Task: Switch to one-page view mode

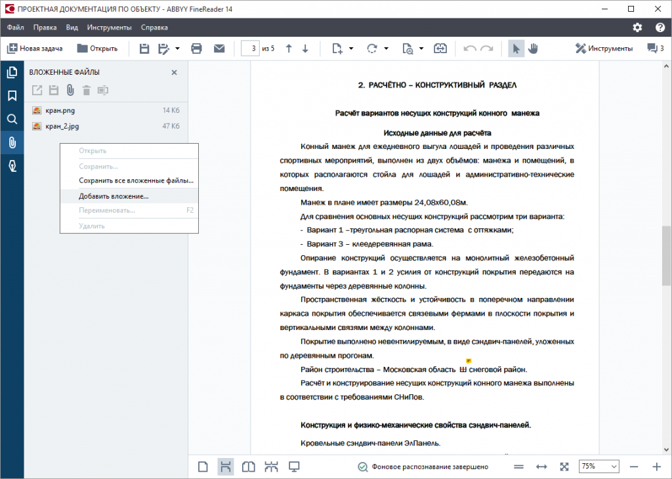Action: pos(203,467)
